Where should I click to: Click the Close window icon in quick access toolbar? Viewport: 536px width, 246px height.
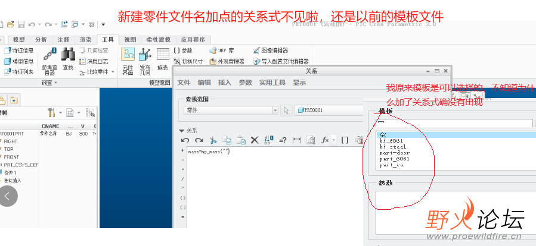92,24
